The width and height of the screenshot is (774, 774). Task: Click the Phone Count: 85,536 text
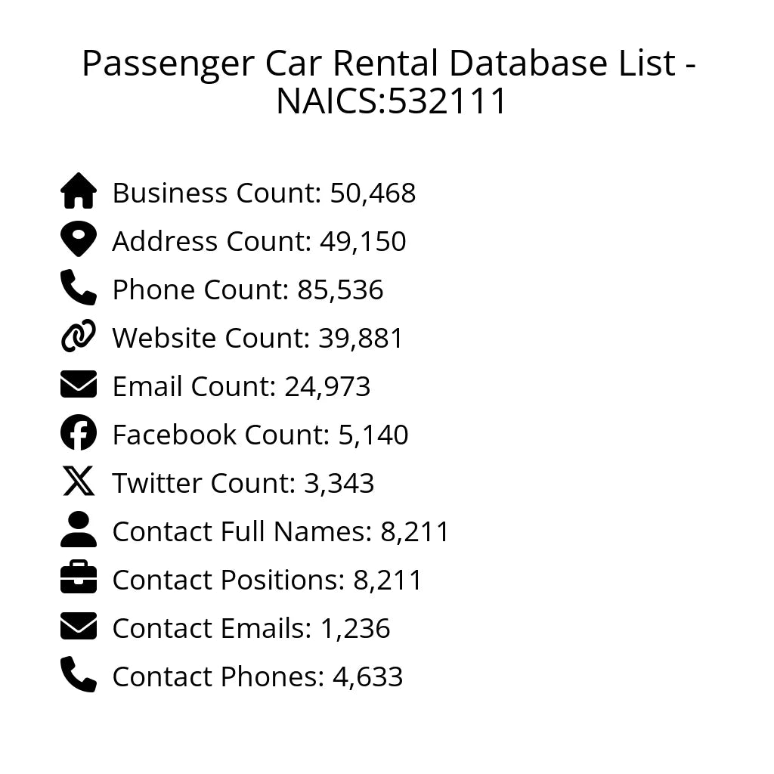coord(248,290)
